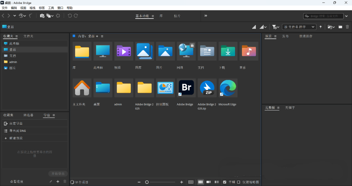Select 此电脑 in favorites list
This screenshot has width=352, height=186.
tap(35, 44)
